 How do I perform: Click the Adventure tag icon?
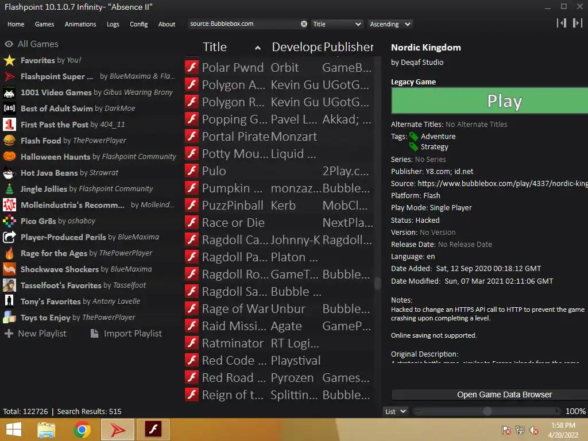[413, 136]
